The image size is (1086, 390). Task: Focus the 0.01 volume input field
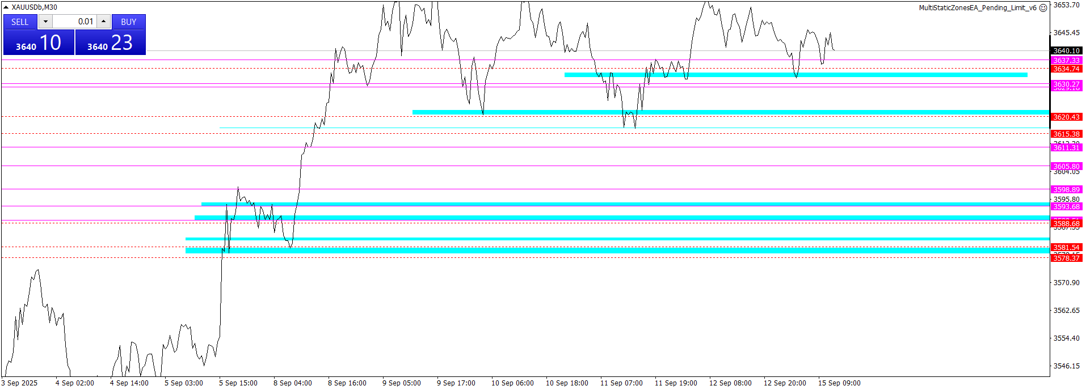point(74,22)
